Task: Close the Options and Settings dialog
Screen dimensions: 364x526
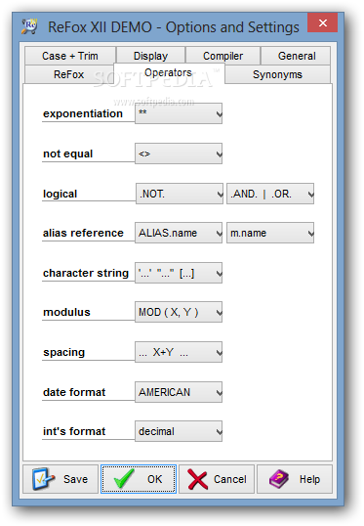Action: pos(322,22)
